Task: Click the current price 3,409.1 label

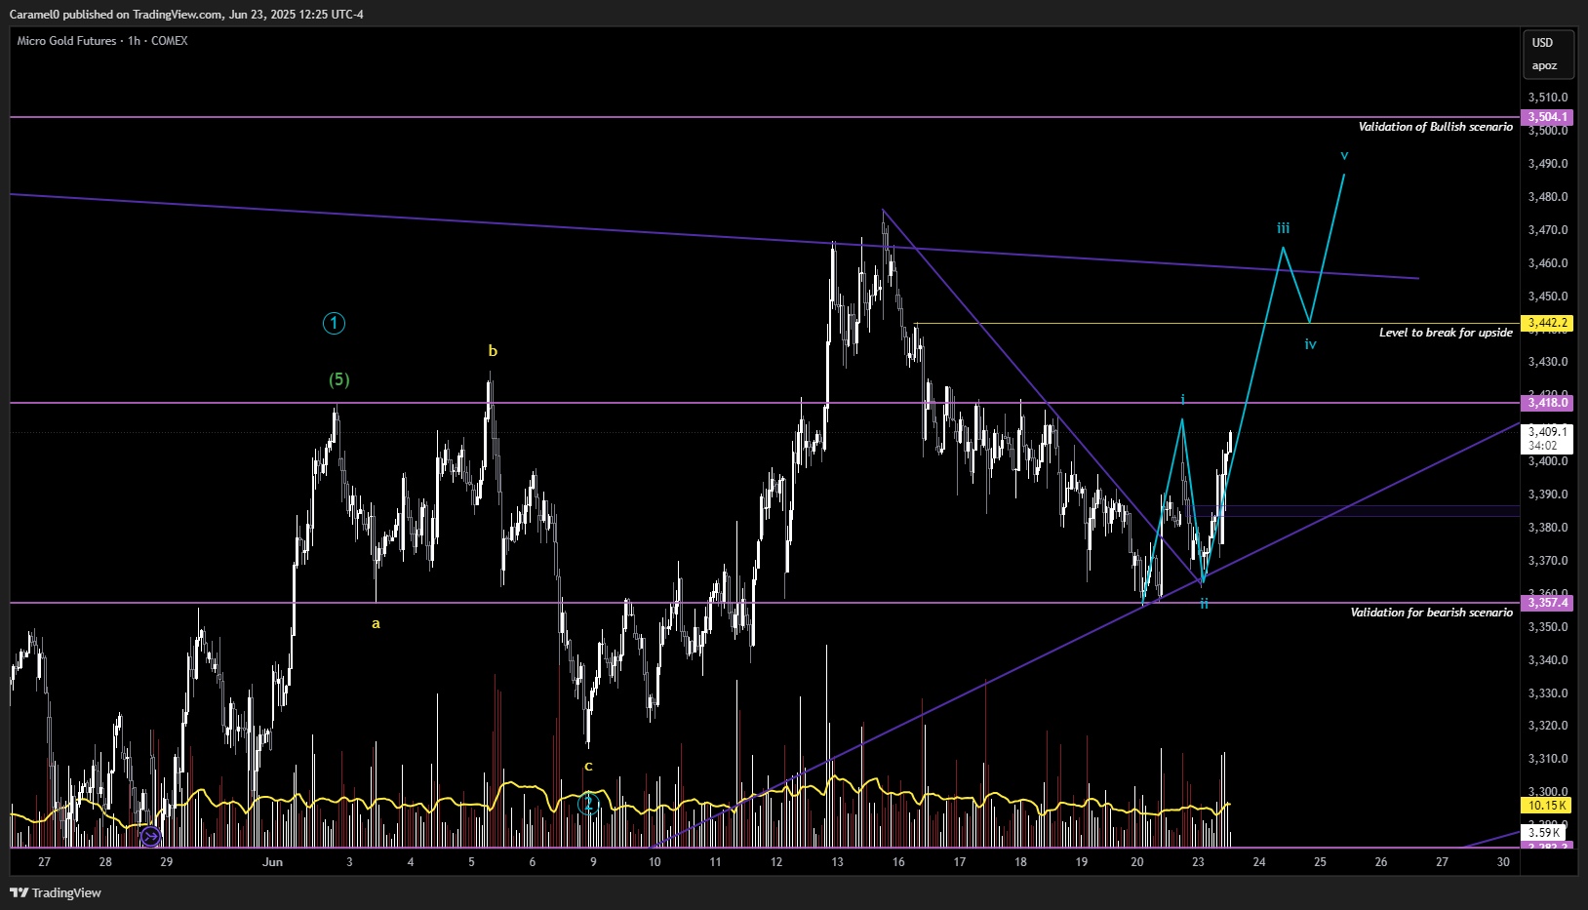Action: pyautogui.click(x=1548, y=432)
